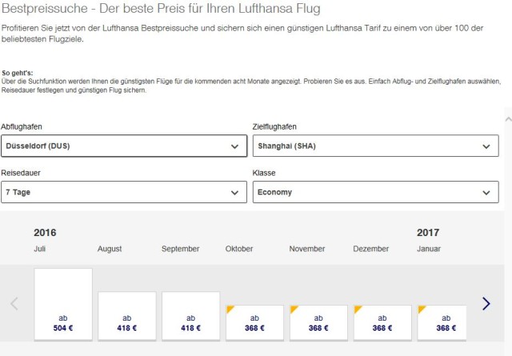Click the September month label
The image size is (512, 356).
tap(180, 249)
